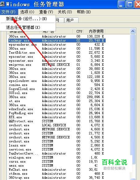The height and width of the screenshot is (180, 140).
Task: Click the Task Manager title bar icon
Action: [x=2, y=4]
